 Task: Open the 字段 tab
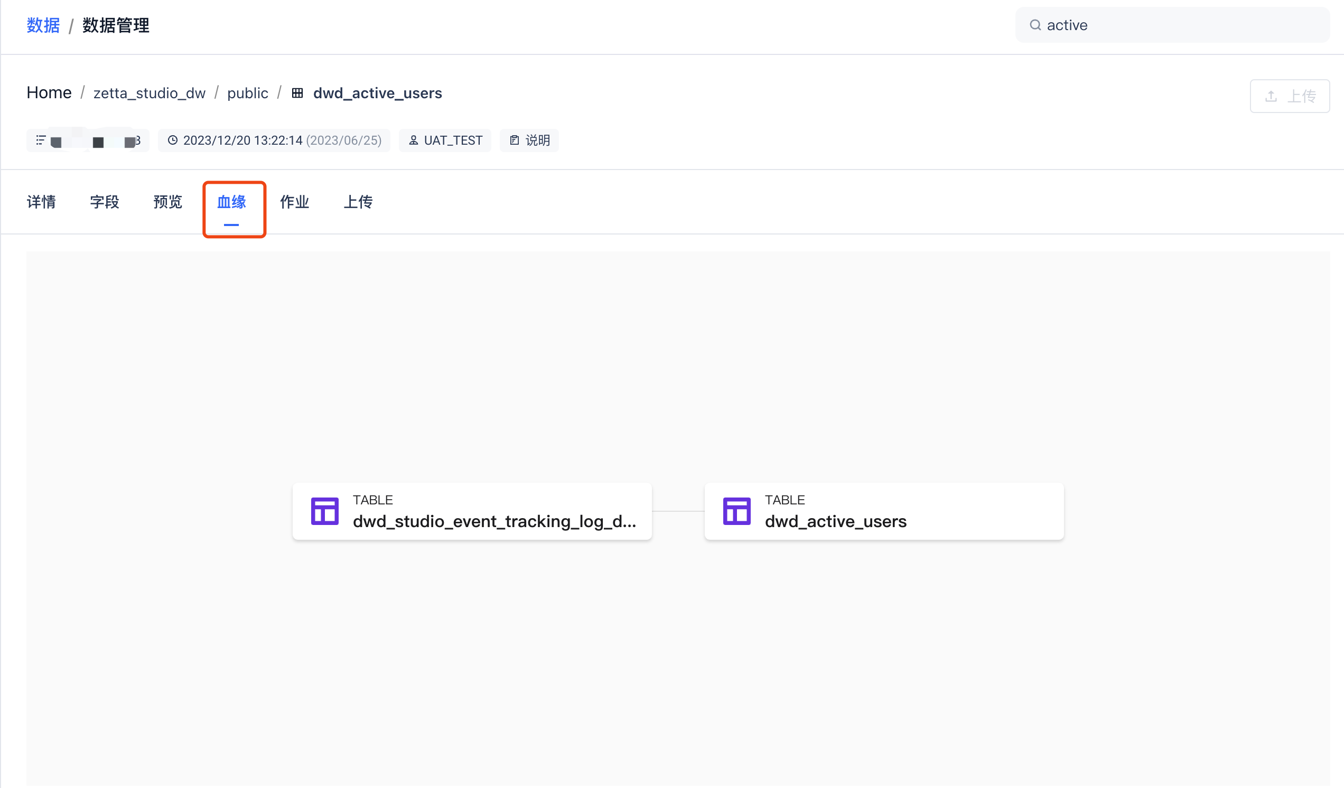[105, 202]
